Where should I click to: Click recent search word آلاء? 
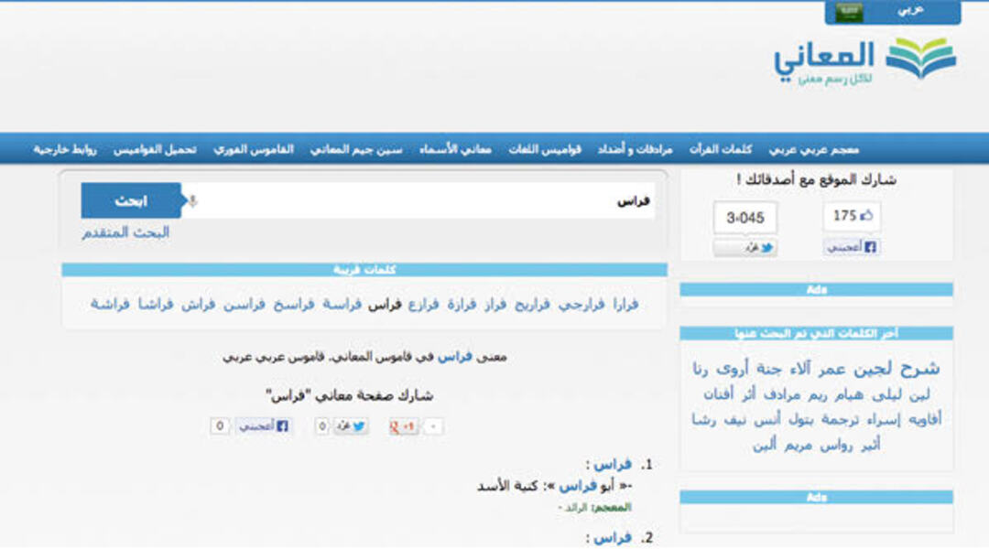coord(799,369)
